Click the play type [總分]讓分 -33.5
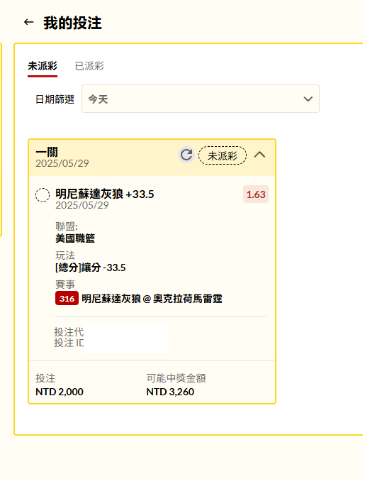The height and width of the screenshot is (479, 387). click(x=90, y=268)
